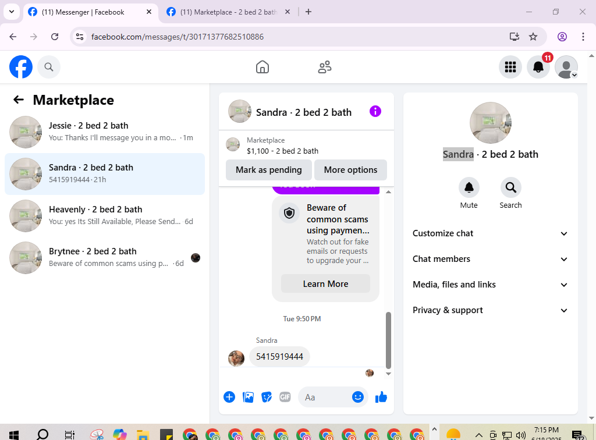
Task: Open Chrome three-dot menu
Action: (x=583, y=37)
